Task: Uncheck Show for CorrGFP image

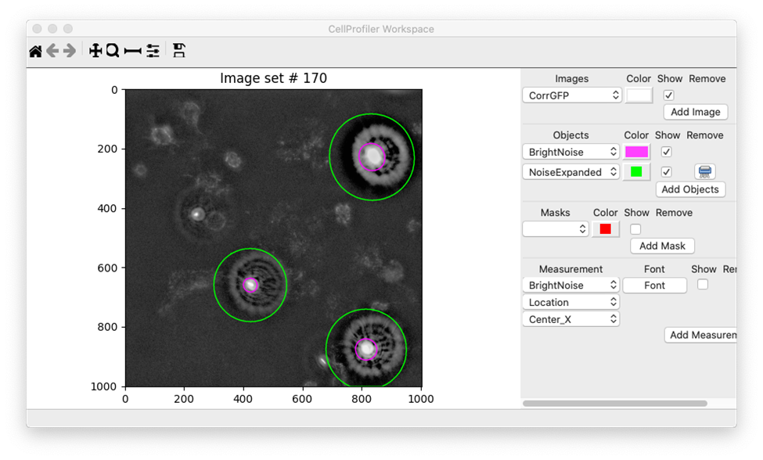Action: click(x=668, y=95)
